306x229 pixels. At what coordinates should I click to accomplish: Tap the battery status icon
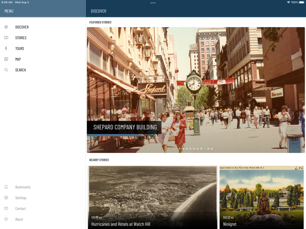(302, 2)
